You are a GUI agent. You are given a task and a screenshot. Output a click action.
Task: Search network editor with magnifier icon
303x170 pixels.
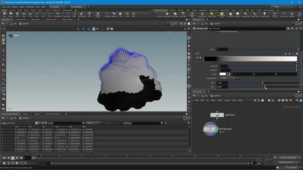[297, 100]
